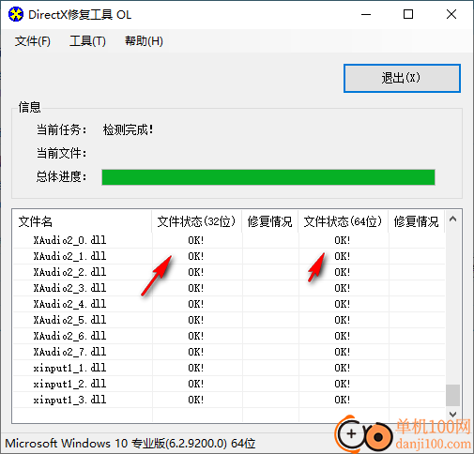Click the 检测完成! task status text

point(129,129)
